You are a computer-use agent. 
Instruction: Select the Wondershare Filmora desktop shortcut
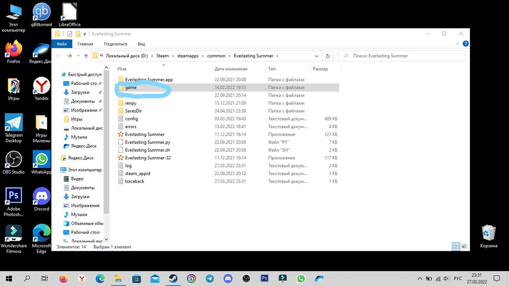click(x=14, y=239)
